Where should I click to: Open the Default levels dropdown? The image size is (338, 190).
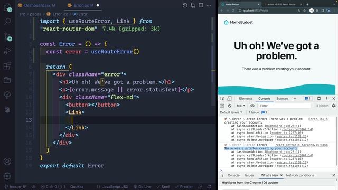tap(231, 112)
